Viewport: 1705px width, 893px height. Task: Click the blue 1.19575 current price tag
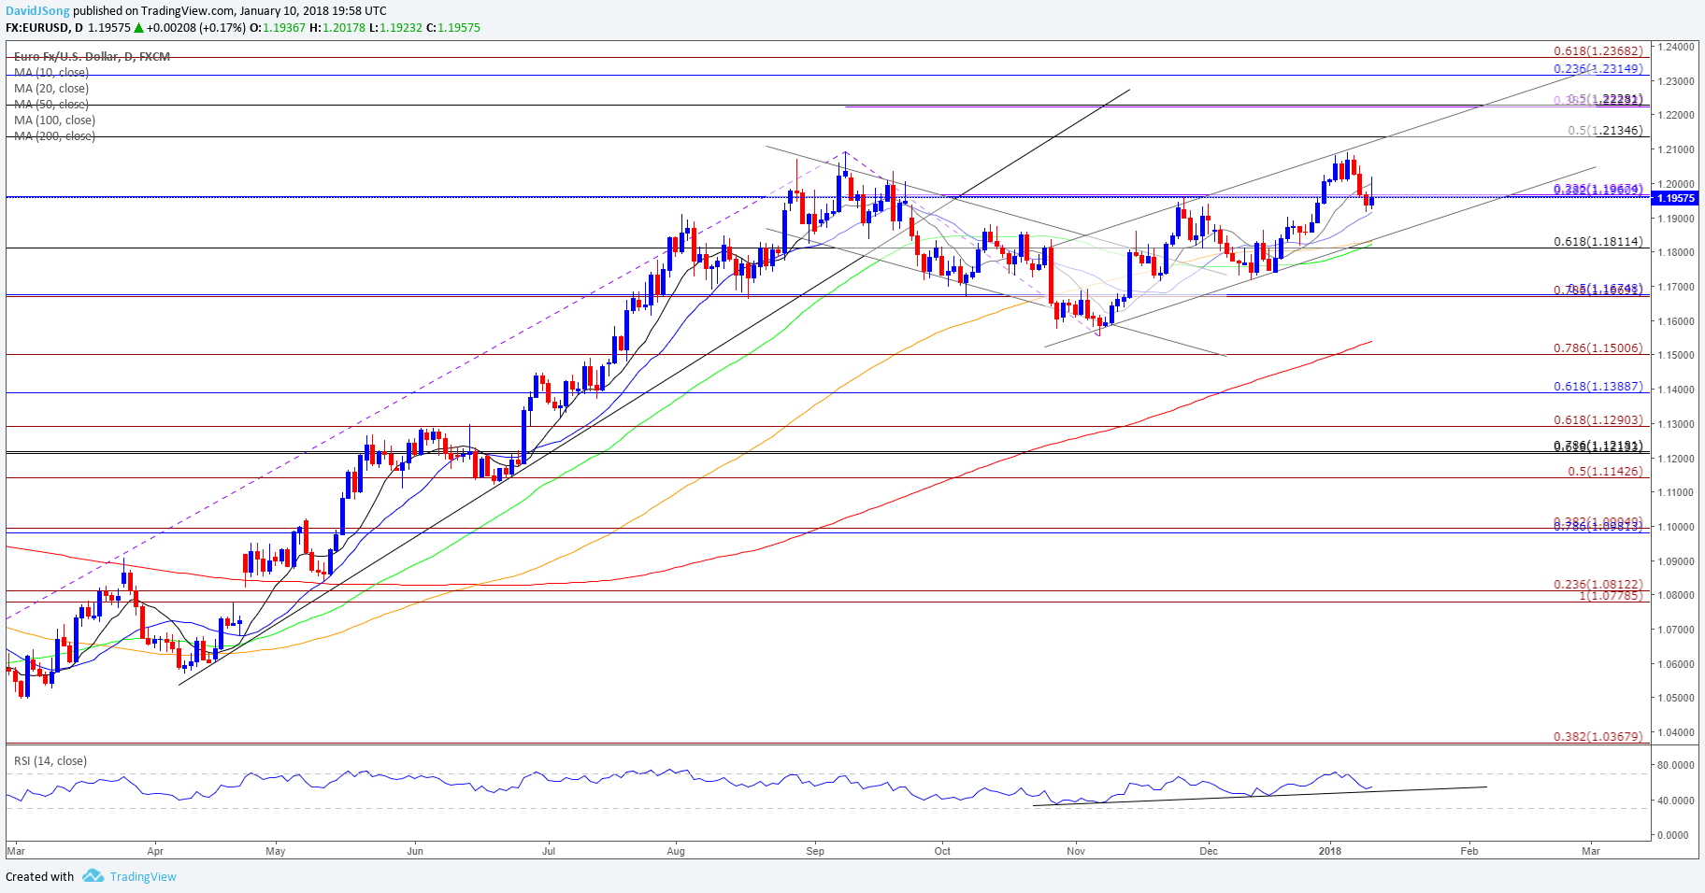tap(1676, 198)
